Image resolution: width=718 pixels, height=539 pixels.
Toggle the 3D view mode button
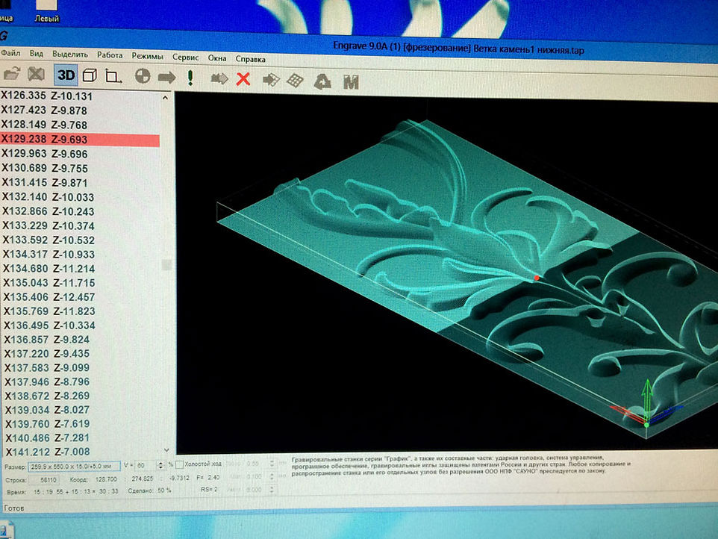pyautogui.click(x=66, y=75)
